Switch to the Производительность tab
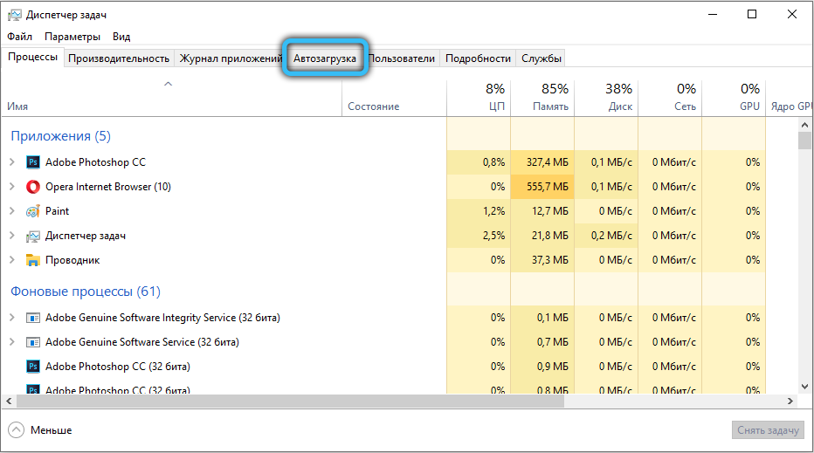This screenshot has height=453, width=814. tap(119, 58)
